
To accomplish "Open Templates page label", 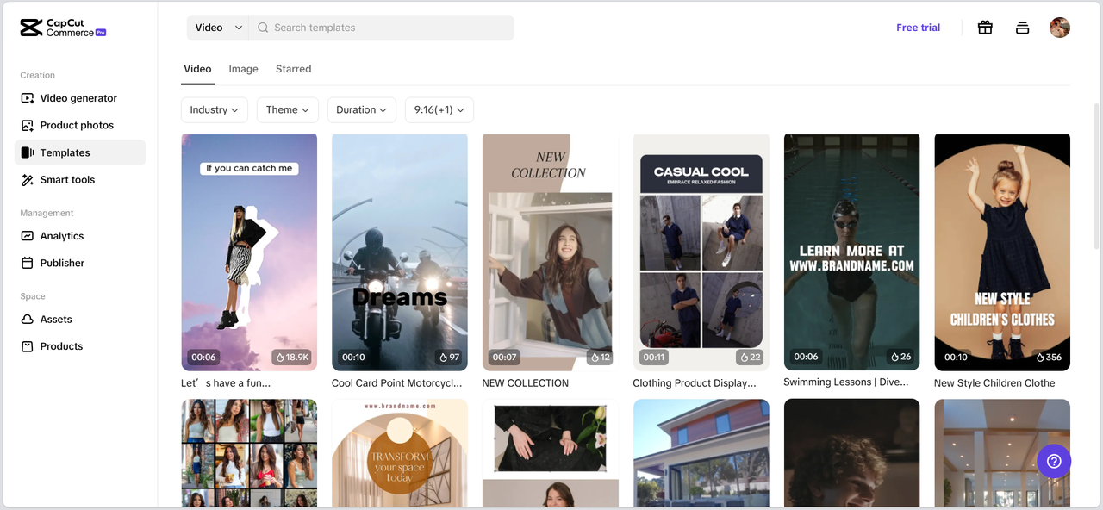I will [65, 152].
